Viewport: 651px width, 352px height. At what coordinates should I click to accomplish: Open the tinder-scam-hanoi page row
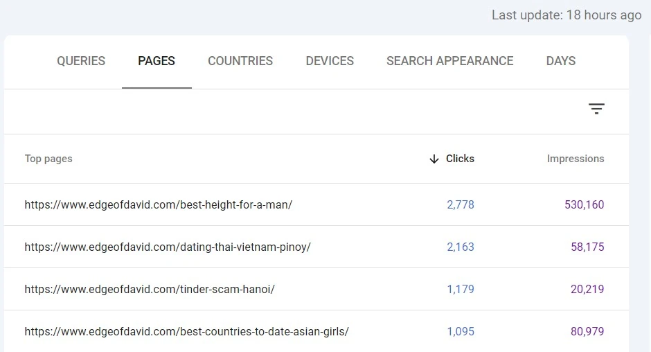[150, 290]
